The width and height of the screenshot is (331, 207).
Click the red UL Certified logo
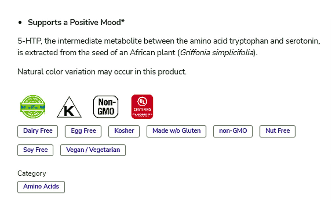[142, 107]
